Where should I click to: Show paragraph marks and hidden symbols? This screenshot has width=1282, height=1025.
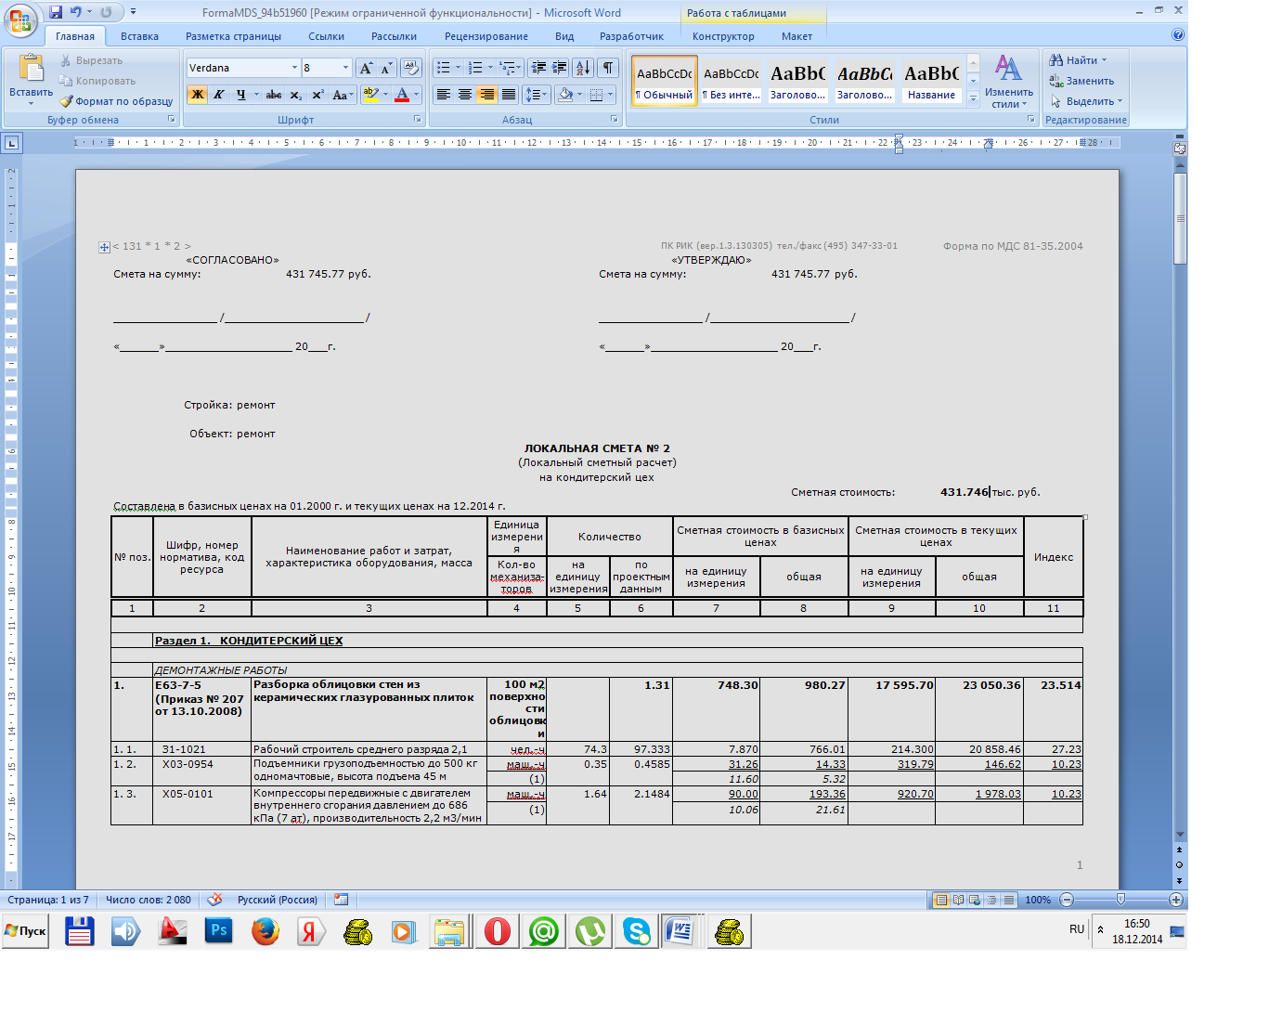[x=607, y=68]
